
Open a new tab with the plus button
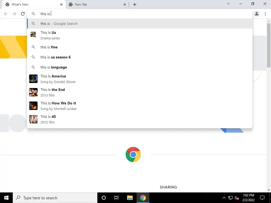135,4
